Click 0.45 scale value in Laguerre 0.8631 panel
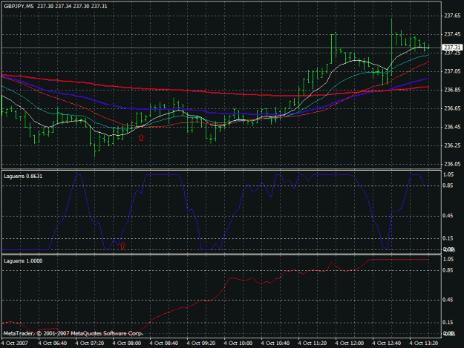Image resolution: width=464 pixels, height=348 pixels. (448, 216)
